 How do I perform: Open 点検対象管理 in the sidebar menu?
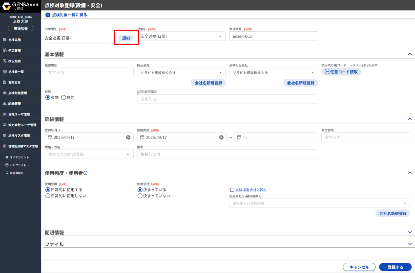pos(17,93)
